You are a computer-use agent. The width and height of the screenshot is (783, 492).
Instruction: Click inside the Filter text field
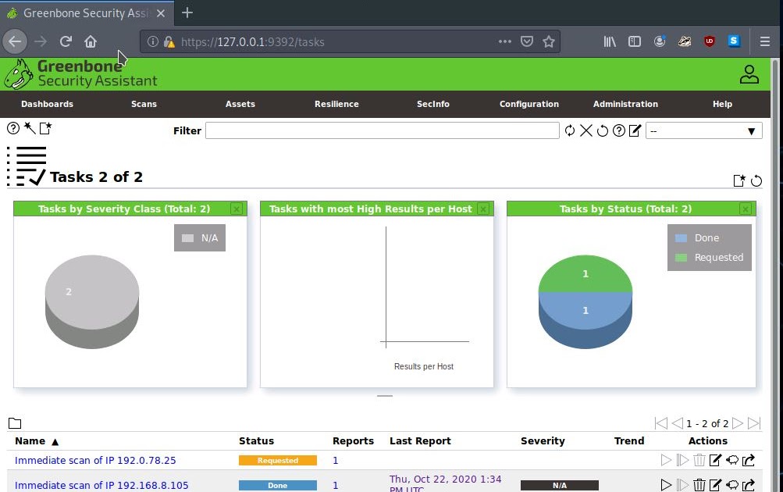(x=382, y=130)
